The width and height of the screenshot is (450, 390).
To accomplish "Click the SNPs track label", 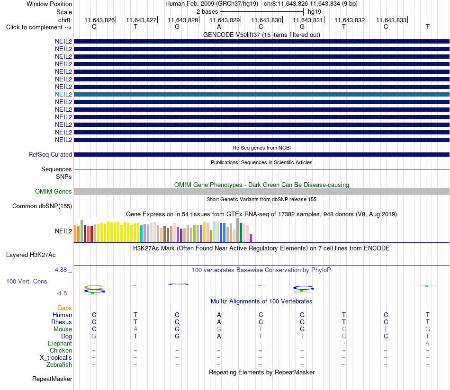I will coord(64,177).
